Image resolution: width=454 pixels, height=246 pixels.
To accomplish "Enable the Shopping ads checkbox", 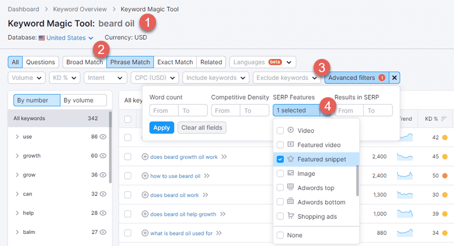I will (280, 217).
